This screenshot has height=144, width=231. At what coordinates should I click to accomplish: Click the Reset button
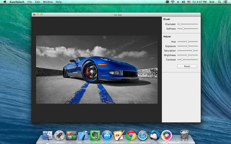(x=187, y=66)
